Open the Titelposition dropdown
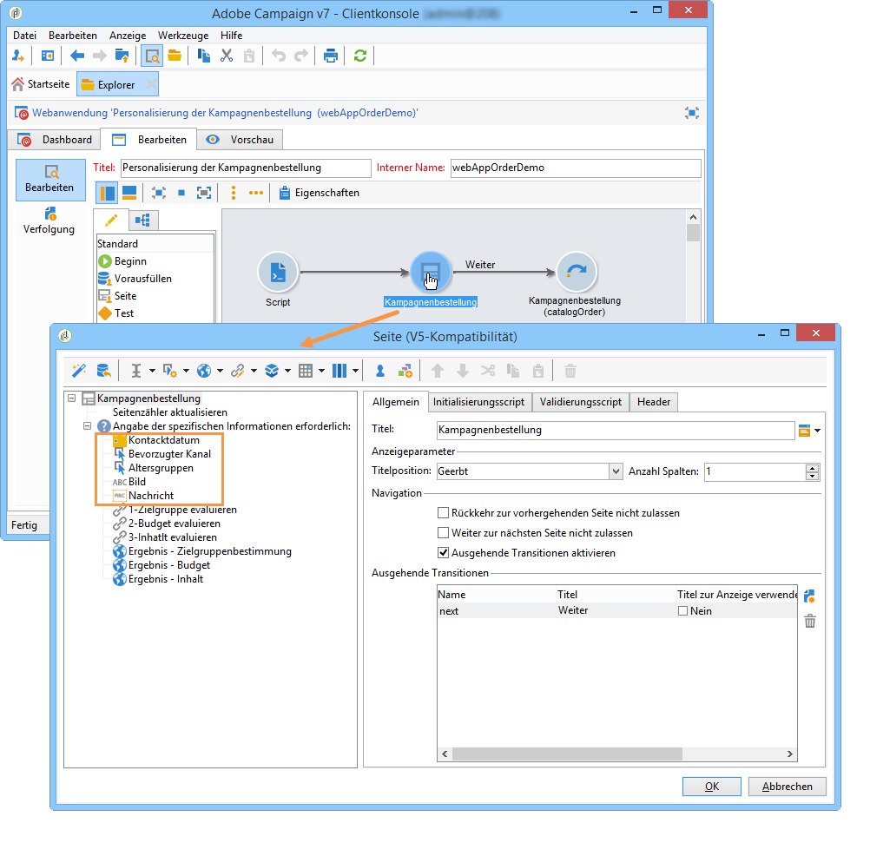The width and height of the screenshot is (870, 843). 616,471
